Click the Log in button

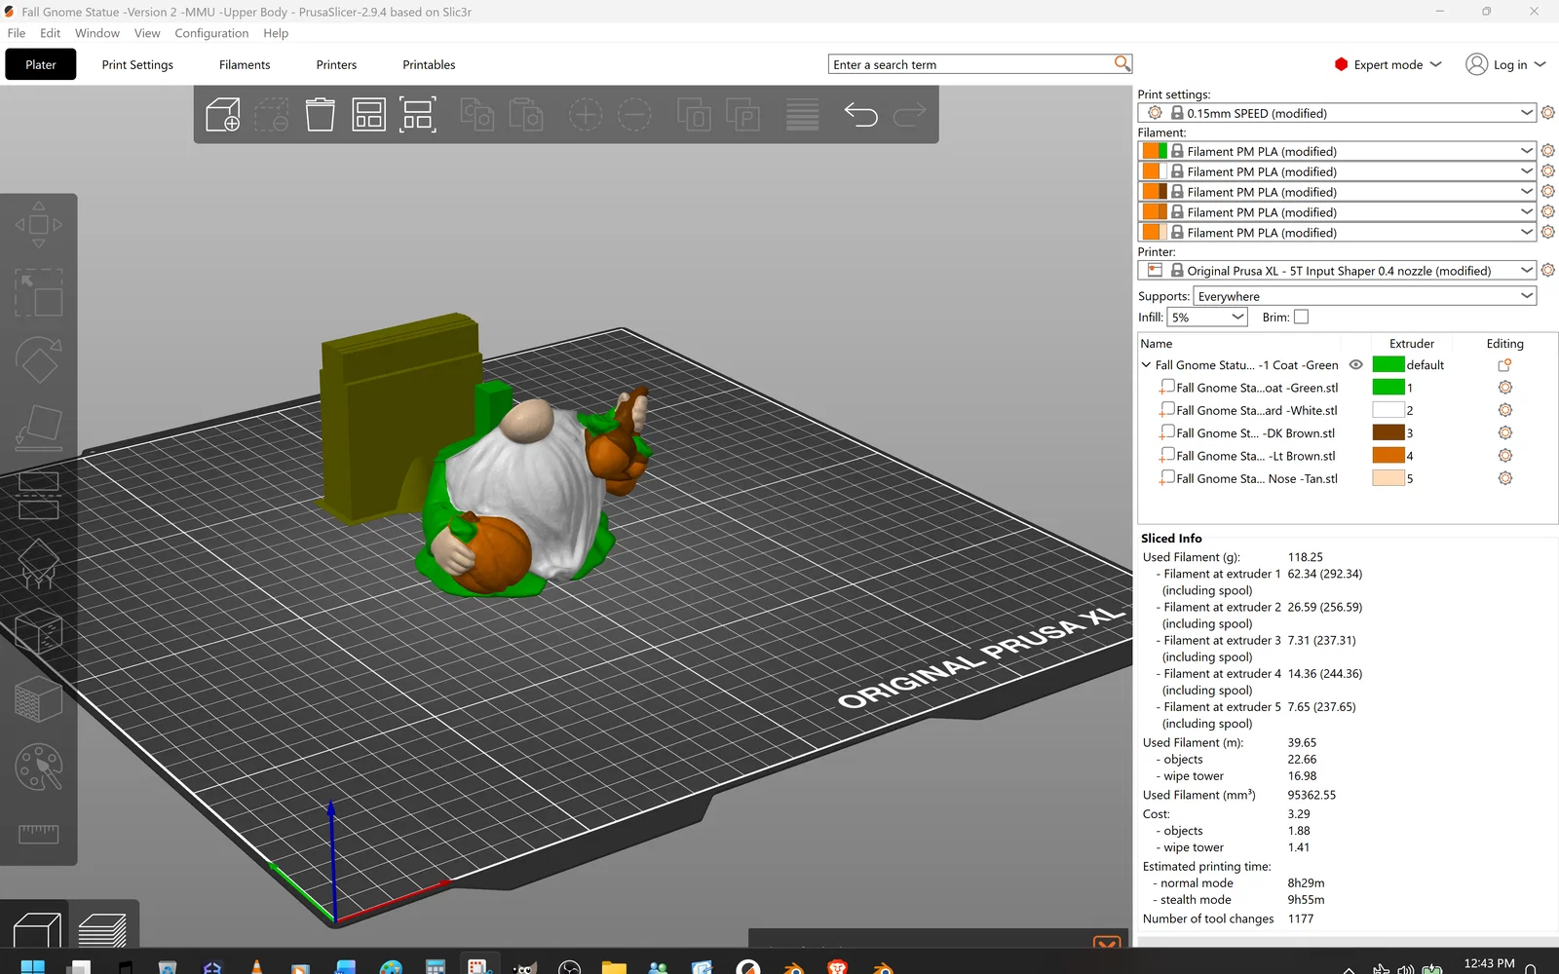(x=1506, y=64)
